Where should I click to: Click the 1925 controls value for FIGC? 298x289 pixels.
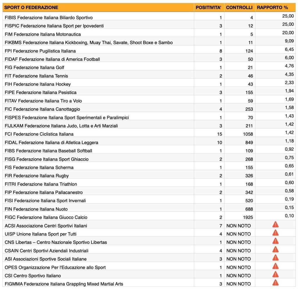pyautogui.click(x=248, y=217)
